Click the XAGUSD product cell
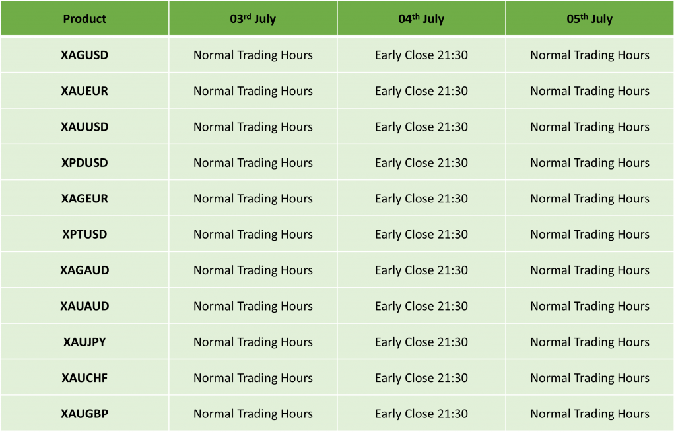 coord(84,55)
